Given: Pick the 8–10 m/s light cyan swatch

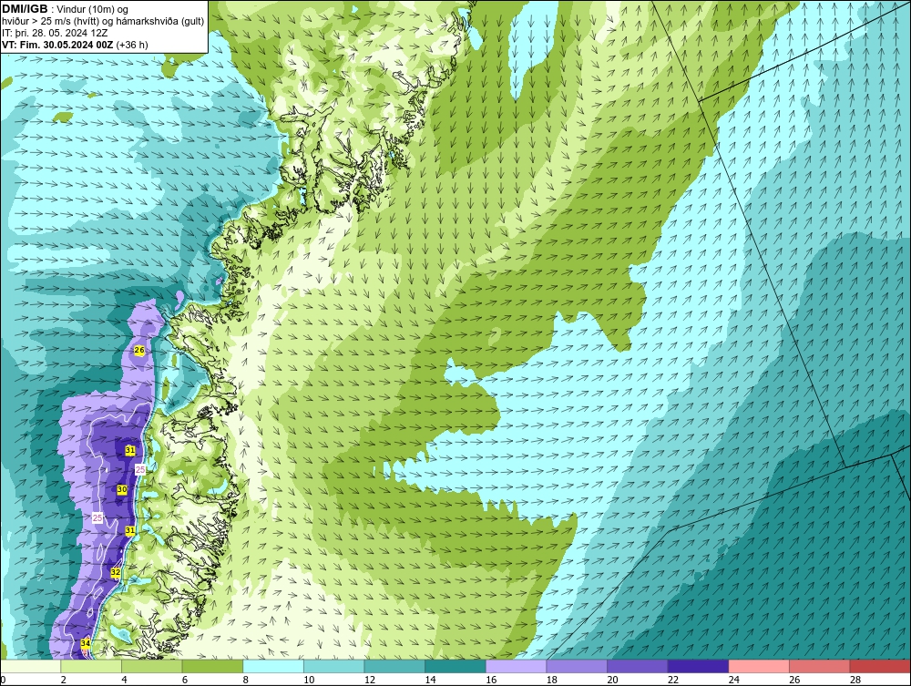Looking at the screenshot, I should click(x=272, y=666).
